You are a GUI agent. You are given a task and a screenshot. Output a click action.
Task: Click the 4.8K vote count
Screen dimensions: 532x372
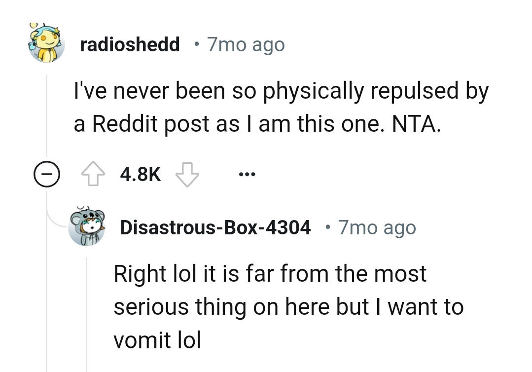[140, 174]
